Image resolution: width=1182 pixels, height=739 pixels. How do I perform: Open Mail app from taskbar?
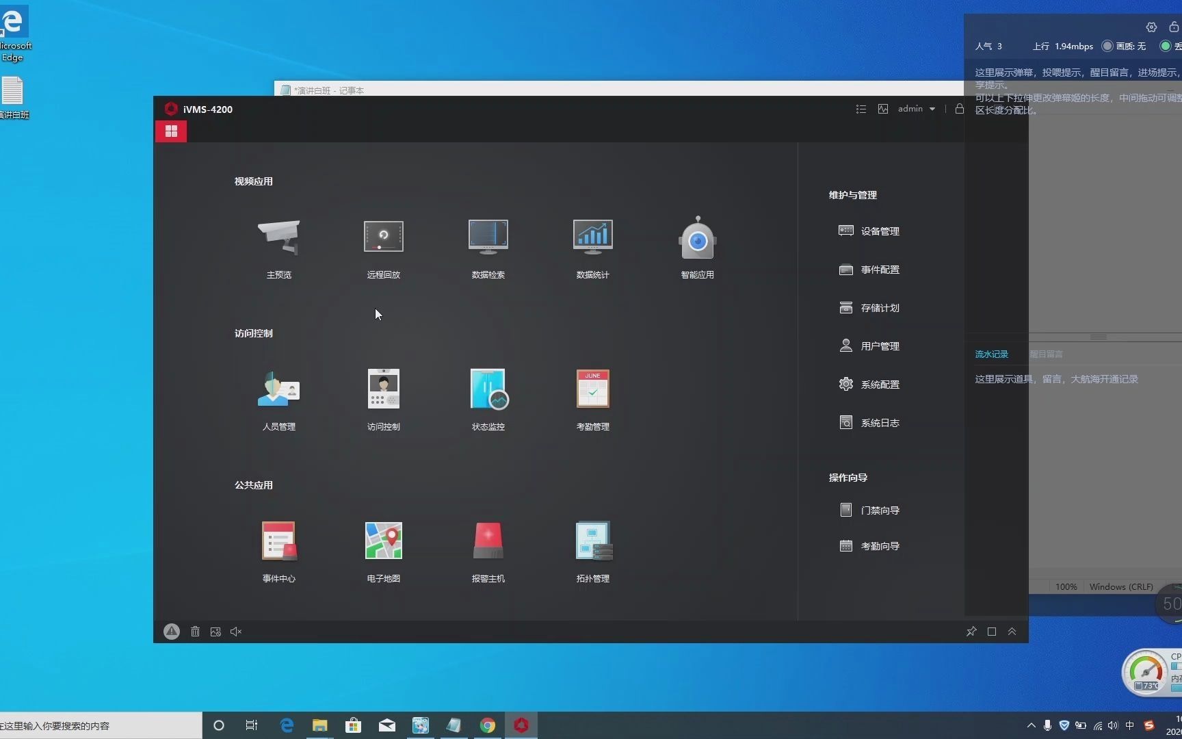point(386,725)
